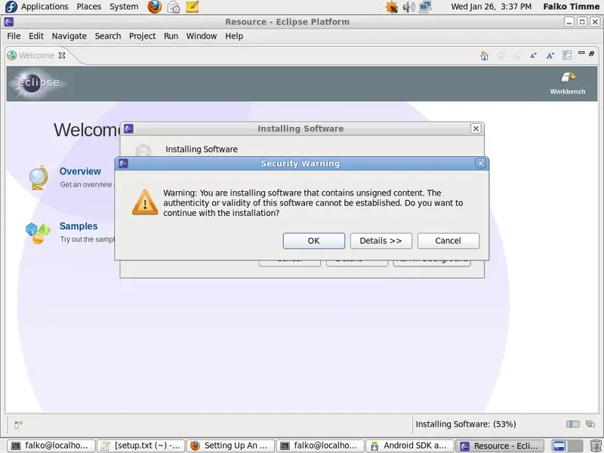The image size is (604, 453).
Task: Restore the Welcome view pane
Action: pos(592,54)
